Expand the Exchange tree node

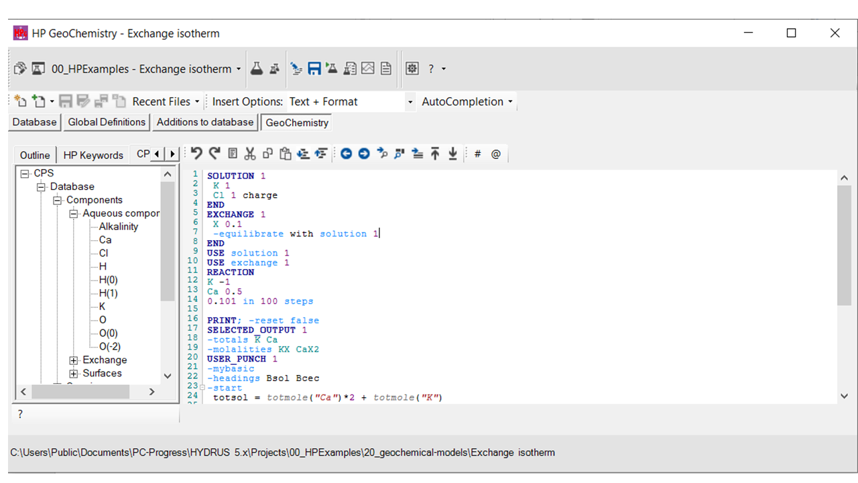[74, 360]
